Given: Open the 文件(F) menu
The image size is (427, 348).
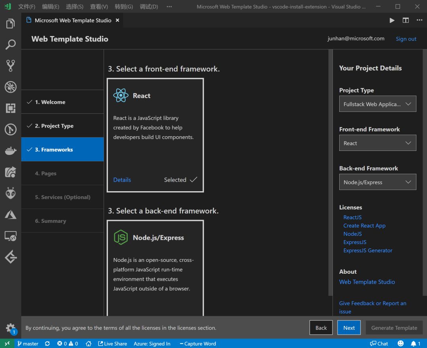Looking at the screenshot, I should point(27,7).
